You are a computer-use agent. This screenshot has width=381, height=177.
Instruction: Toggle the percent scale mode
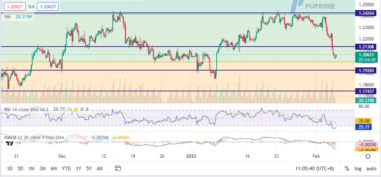point(347,168)
